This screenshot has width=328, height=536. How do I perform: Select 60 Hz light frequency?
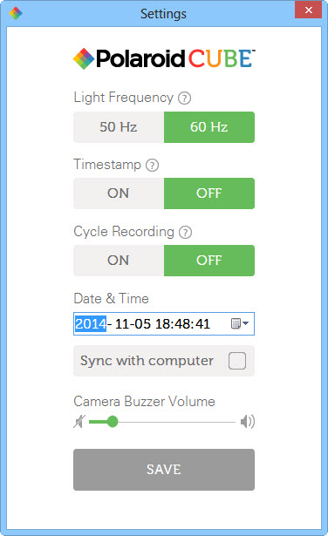pos(209,127)
